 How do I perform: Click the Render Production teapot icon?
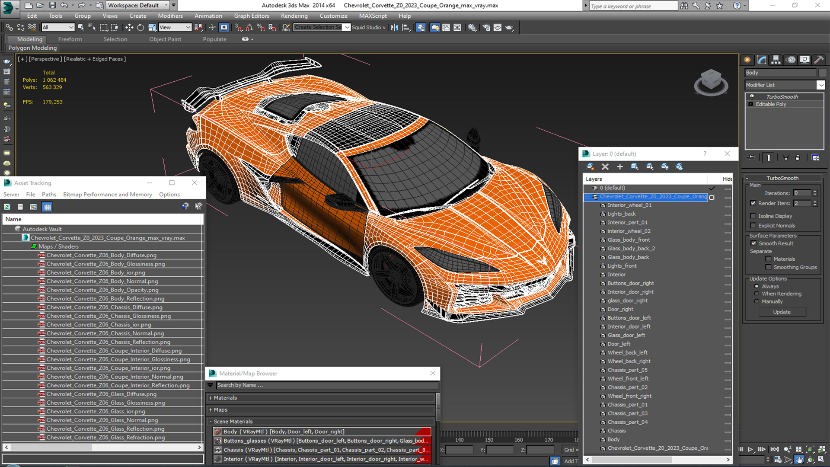[x=510, y=27]
